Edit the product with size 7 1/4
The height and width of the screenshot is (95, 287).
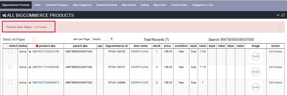pos(271,67)
